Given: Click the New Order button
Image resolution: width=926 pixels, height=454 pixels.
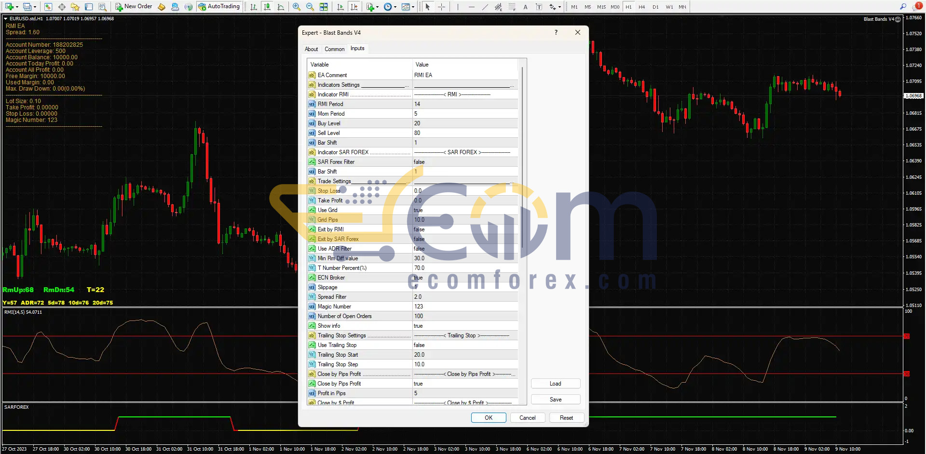Looking at the screenshot, I should coord(134,7).
